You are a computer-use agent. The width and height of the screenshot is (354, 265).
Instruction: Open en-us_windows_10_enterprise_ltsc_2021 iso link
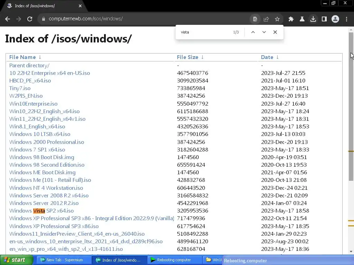[86, 242]
